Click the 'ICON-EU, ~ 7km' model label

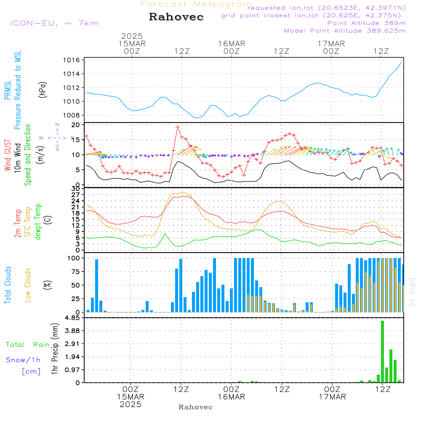[54, 23]
